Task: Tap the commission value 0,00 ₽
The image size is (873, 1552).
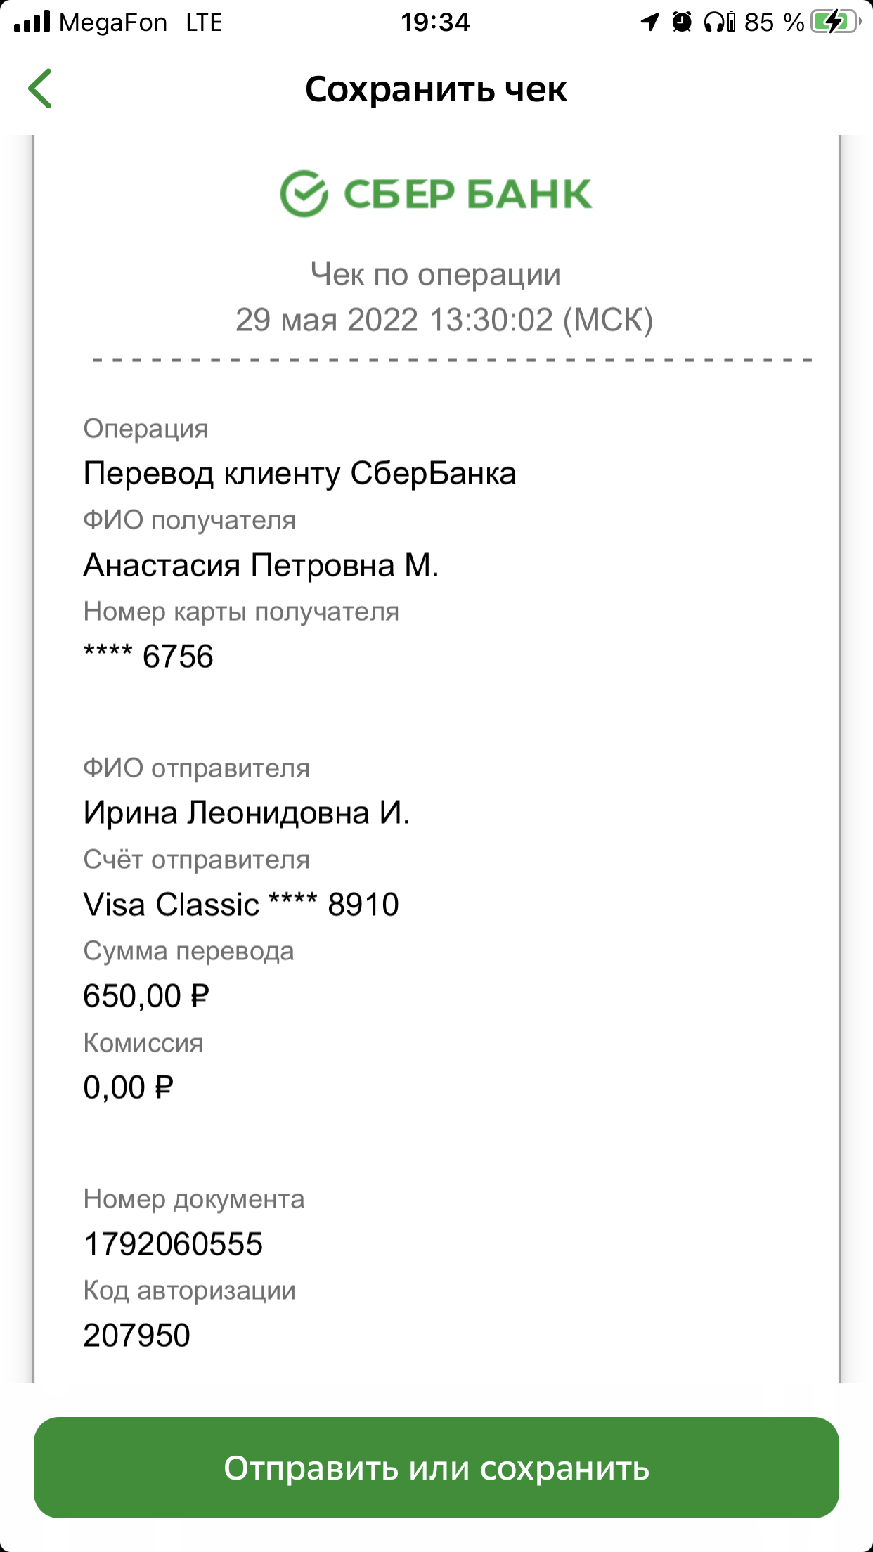Action: click(129, 1087)
